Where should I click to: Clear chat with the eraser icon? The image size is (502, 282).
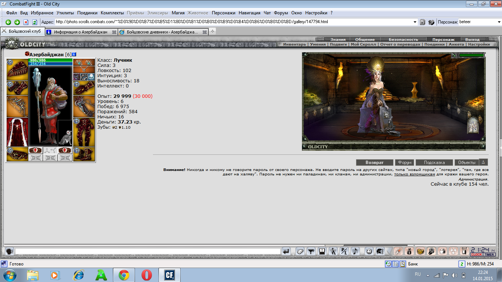click(x=300, y=251)
